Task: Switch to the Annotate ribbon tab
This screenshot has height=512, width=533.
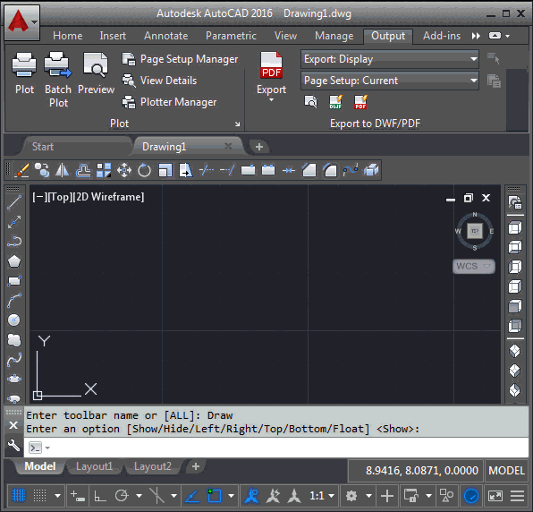Action: [165, 36]
